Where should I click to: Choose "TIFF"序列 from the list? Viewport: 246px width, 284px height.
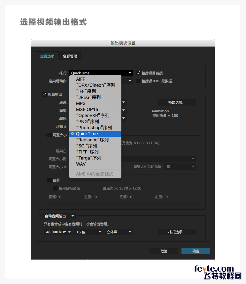coord(87,152)
